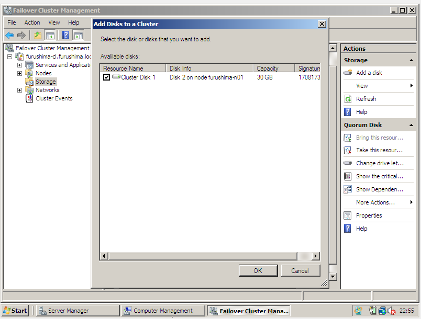Click OK to add the disk
This screenshot has height=319, width=421.
pos(258,270)
